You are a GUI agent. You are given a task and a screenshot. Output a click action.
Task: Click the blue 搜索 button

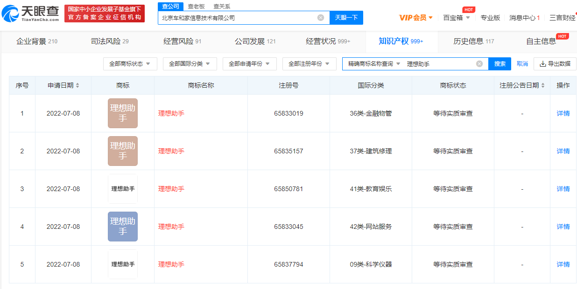[x=500, y=64]
